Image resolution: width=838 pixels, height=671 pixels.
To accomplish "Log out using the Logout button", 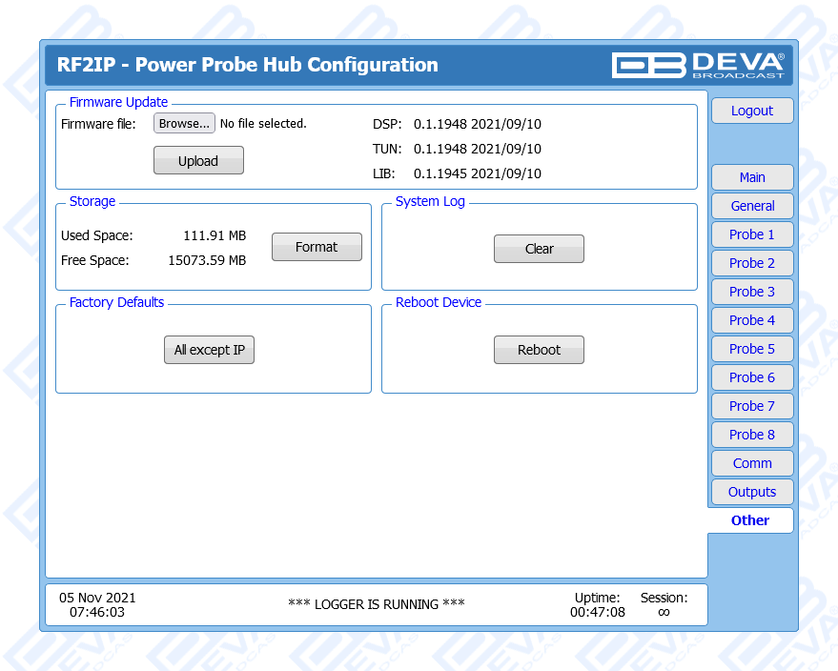I will [751, 111].
